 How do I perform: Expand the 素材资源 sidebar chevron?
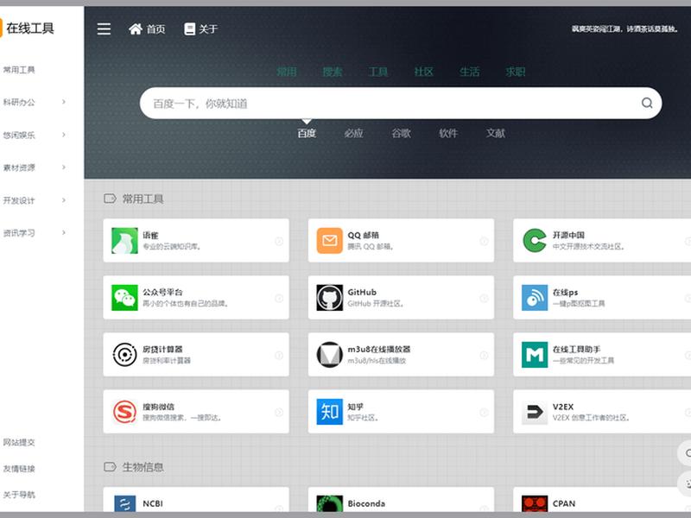64,167
